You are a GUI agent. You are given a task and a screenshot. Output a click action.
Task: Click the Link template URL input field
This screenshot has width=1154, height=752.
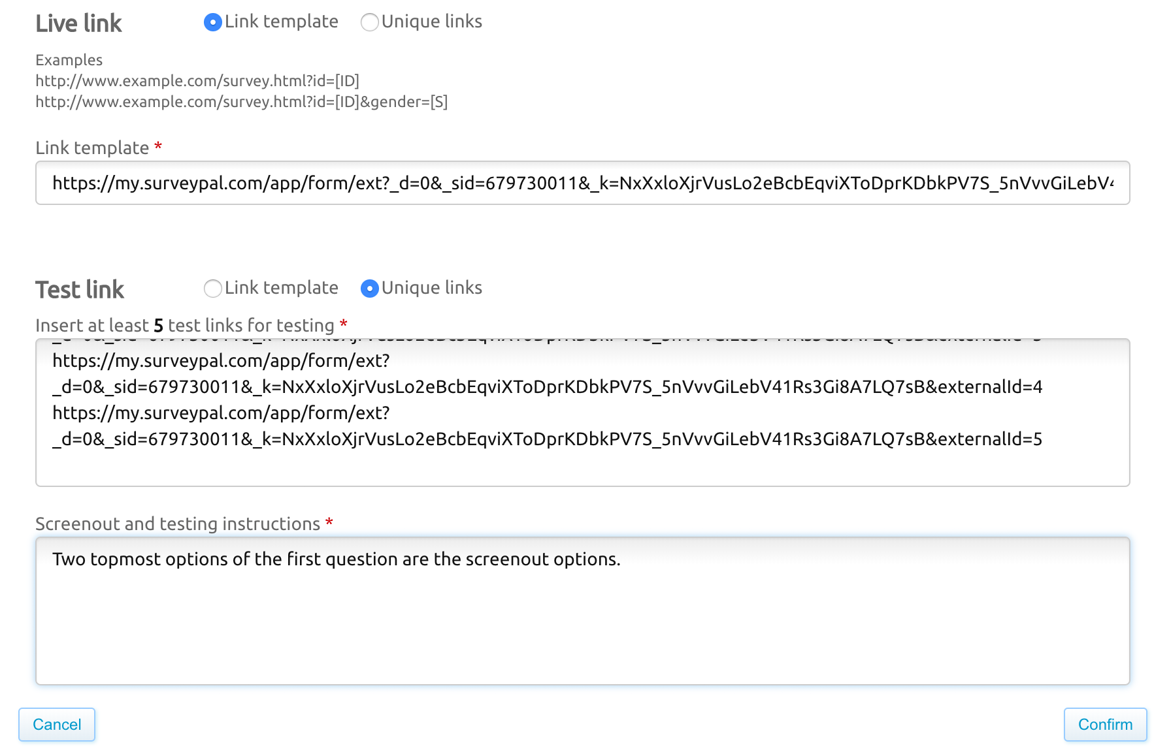582,183
